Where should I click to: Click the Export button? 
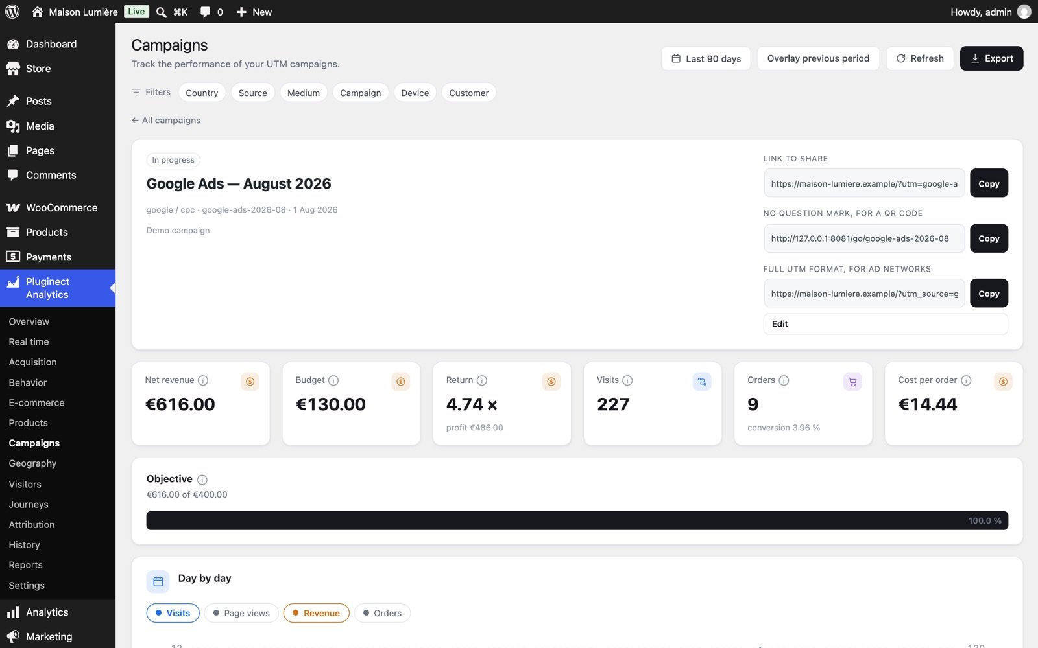point(991,58)
